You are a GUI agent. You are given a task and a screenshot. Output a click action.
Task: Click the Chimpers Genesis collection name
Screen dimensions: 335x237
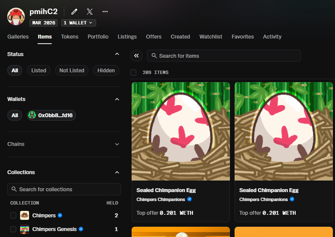click(55, 229)
